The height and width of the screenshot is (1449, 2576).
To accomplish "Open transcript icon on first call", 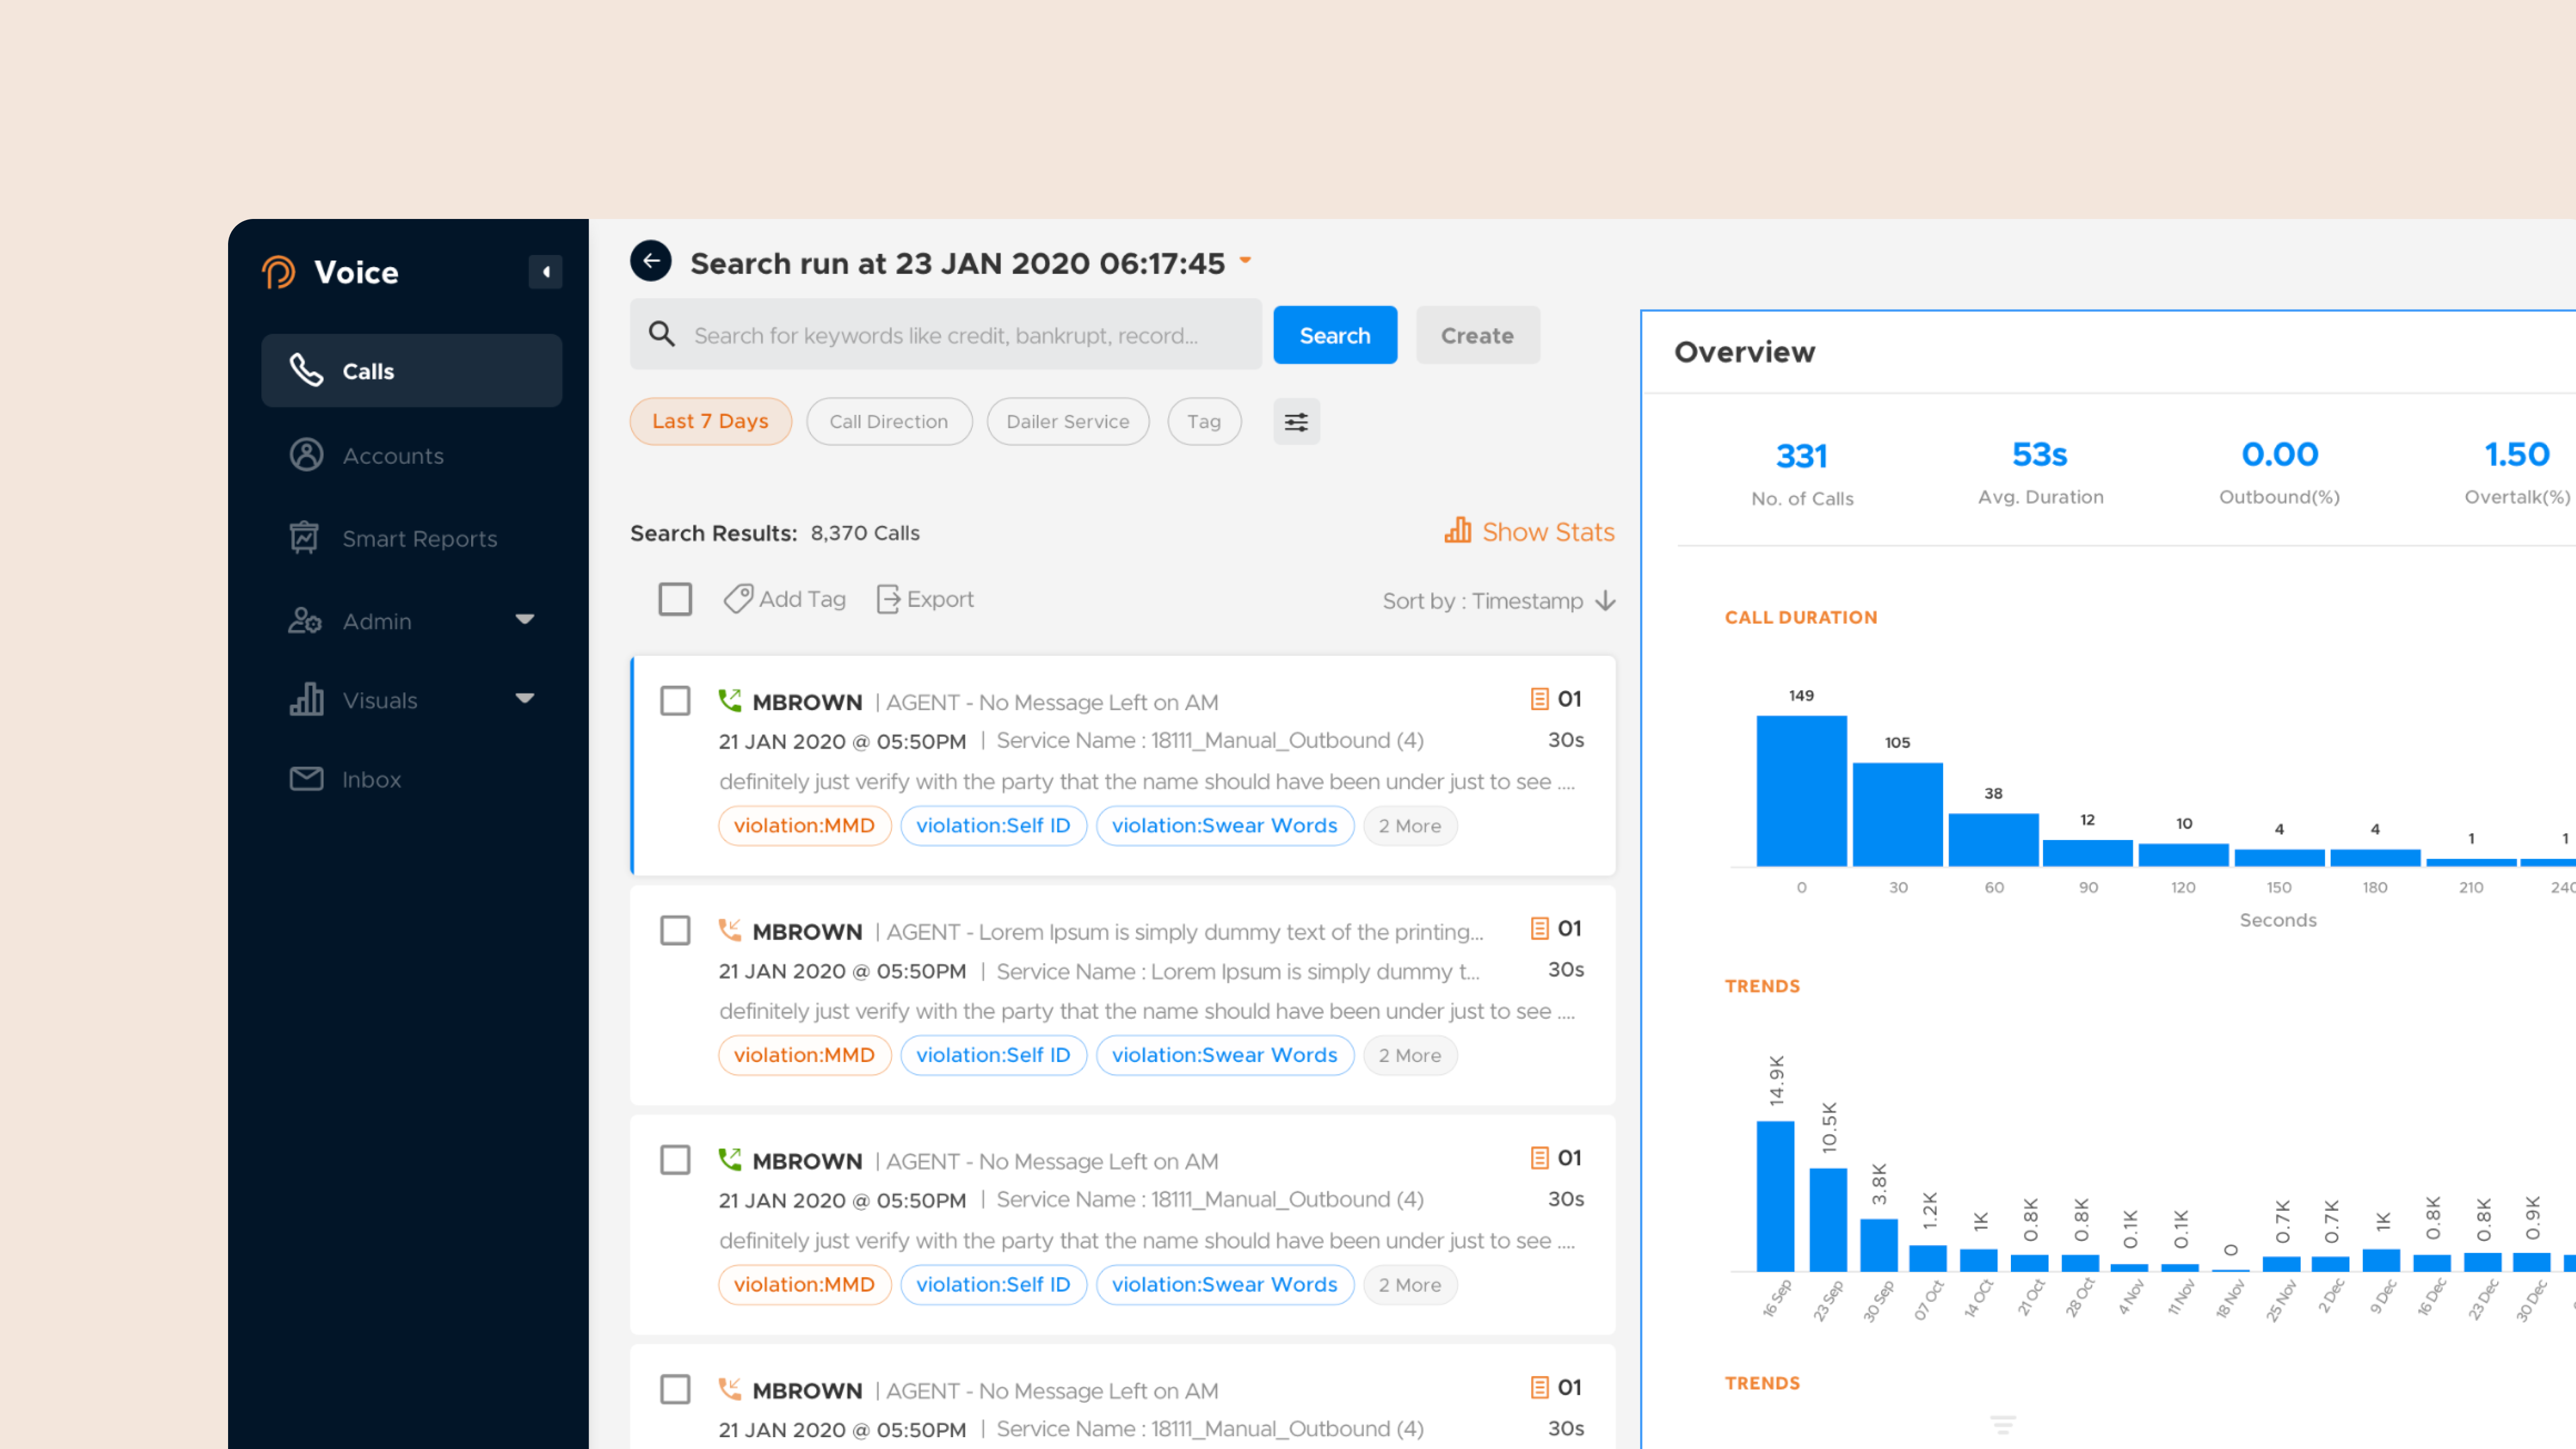I will tap(1539, 699).
